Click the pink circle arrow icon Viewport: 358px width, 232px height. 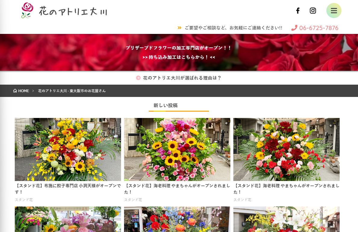pos(138,78)
